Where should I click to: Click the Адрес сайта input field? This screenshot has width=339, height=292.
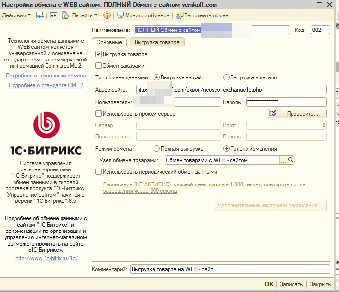tap(231, 90)
